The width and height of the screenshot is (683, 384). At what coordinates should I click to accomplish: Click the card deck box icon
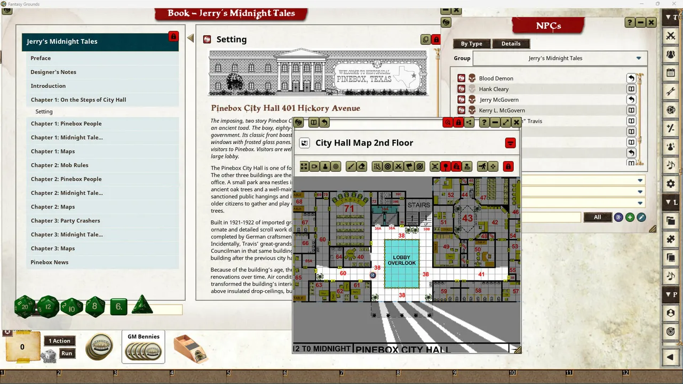190,348
